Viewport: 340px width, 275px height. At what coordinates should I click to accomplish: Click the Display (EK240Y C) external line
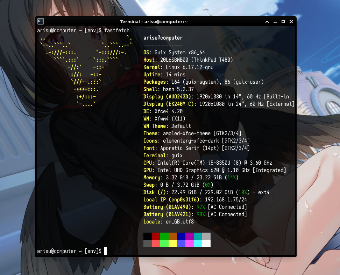tap(219, 104)
